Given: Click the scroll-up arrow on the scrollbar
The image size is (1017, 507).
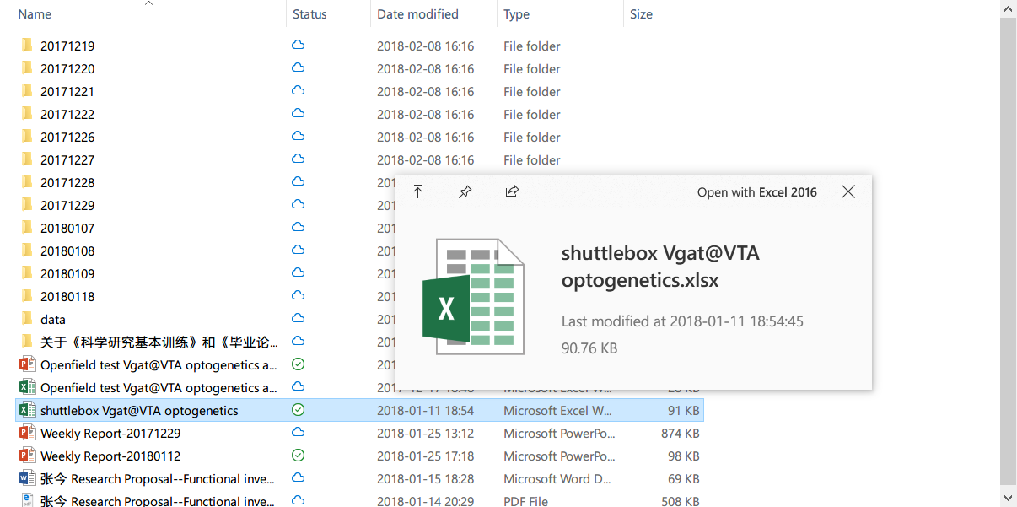Looking at the screenshot, I should (1009, 8).
